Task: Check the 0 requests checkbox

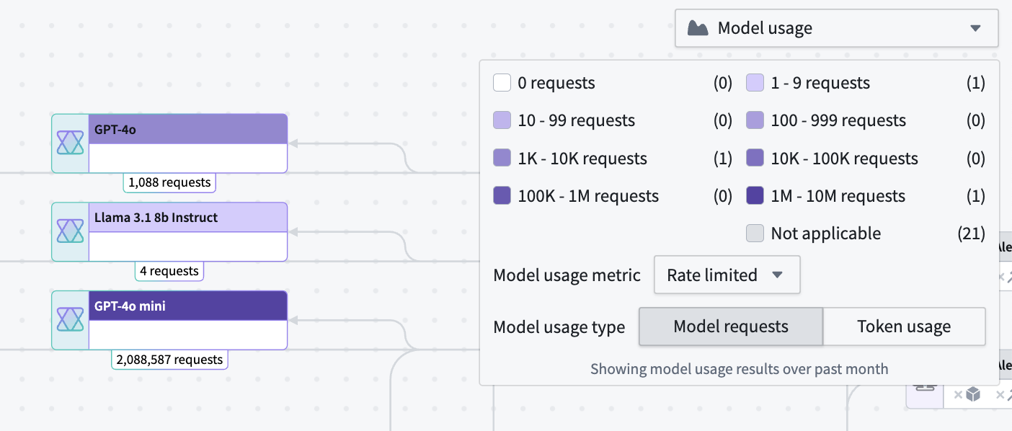Action: tap(502, 82)
